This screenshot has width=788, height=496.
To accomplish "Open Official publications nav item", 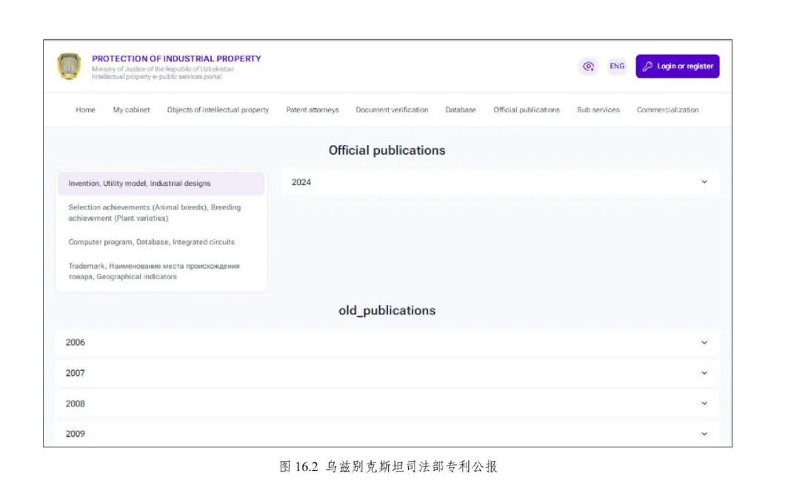I will [x=527, y=110].
